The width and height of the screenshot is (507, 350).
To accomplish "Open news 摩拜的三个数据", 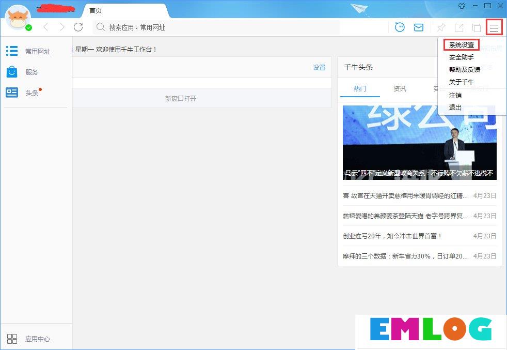I will tap(405, 256).
